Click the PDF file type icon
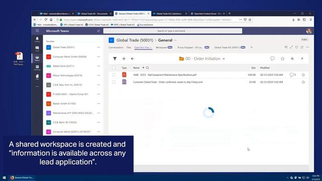 [x=124, y=74]
